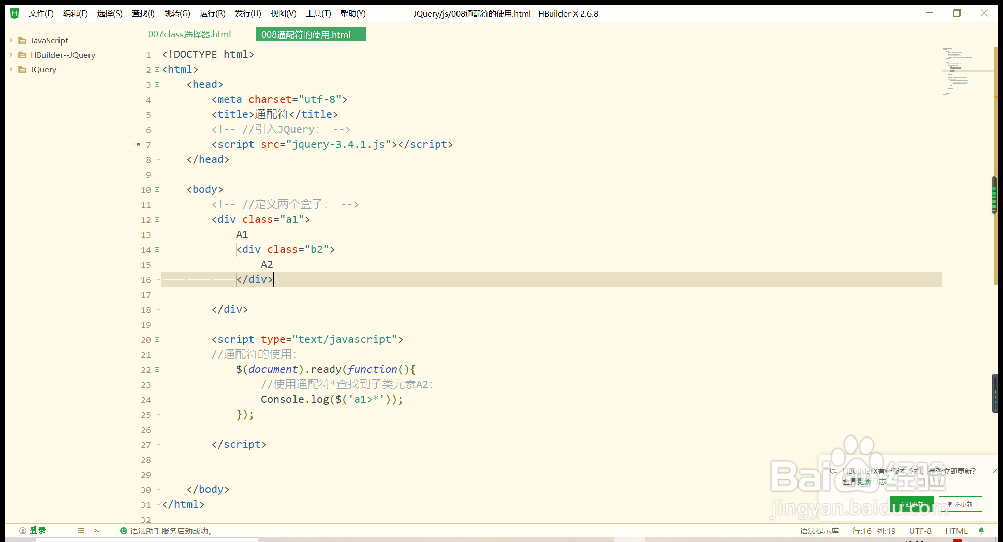Image resolution: width=1003 pixels, height=542 pixels.
Task: Expand the JavaScript project tree
Action: (11, 40)
